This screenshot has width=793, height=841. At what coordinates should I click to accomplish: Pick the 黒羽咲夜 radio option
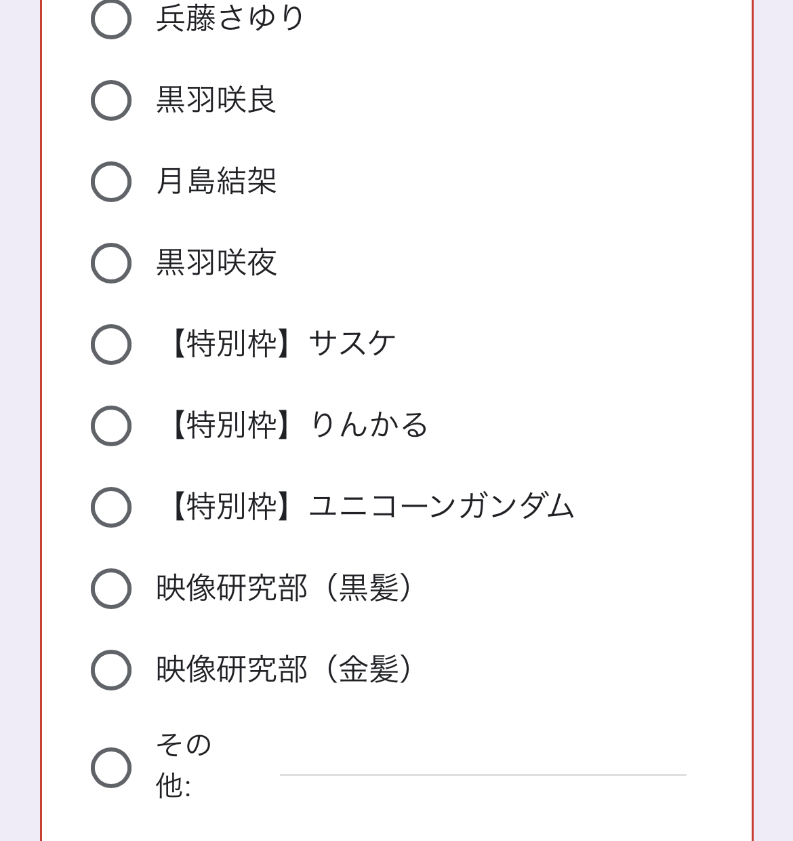pyautogui.click(x=111, y=263)
